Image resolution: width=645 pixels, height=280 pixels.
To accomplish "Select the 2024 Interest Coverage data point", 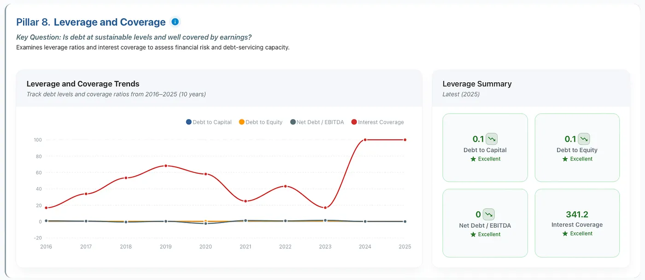I will tap(365, 140).
